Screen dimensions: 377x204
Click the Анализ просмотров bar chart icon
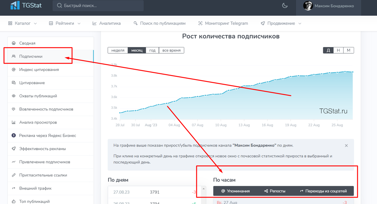coord(14,122)
